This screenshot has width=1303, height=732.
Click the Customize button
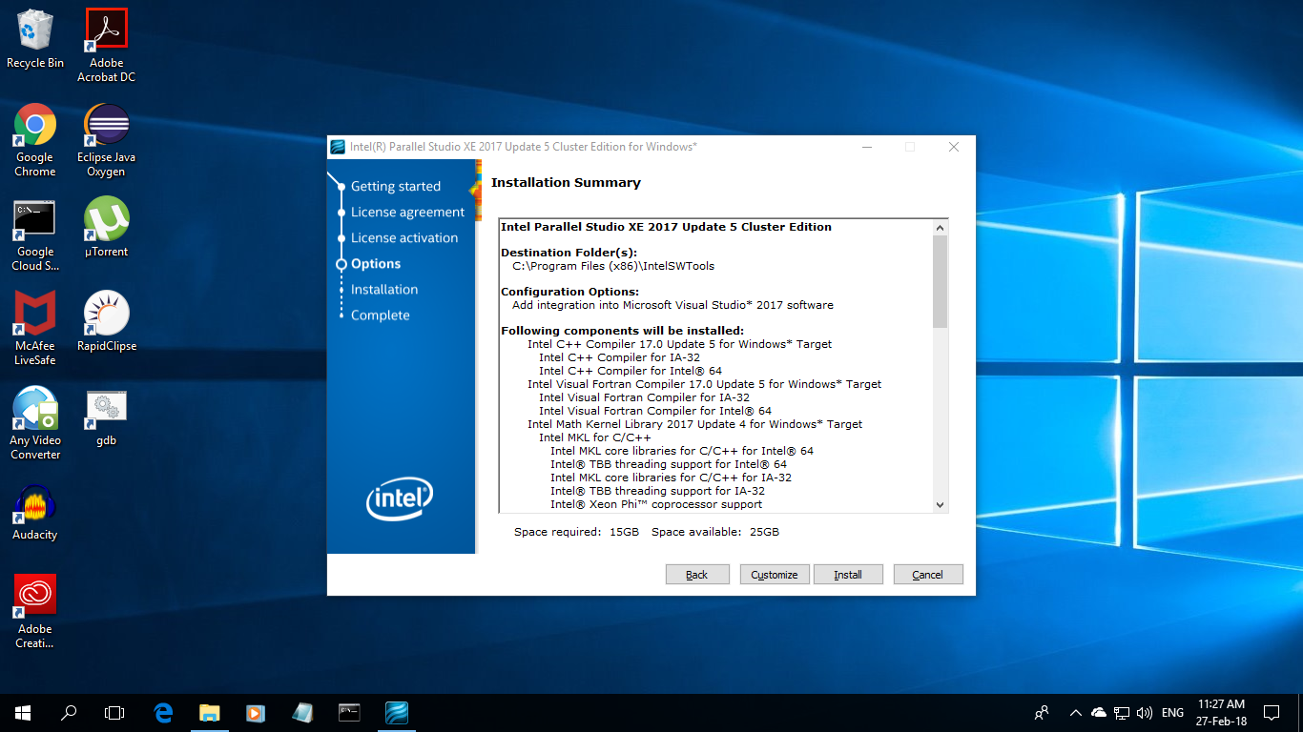click(x=775, y=575)
